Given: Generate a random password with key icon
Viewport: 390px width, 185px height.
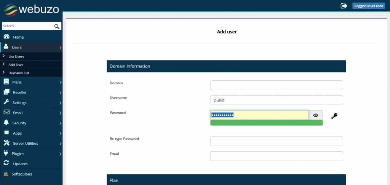Looking at the screenshot, I should pos(334,116).
